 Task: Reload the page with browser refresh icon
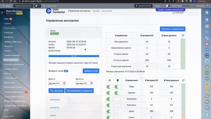[11, 1]
